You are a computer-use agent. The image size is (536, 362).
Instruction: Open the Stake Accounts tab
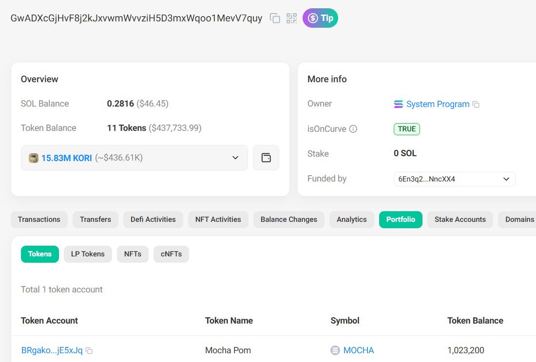[x=460, y=219]
